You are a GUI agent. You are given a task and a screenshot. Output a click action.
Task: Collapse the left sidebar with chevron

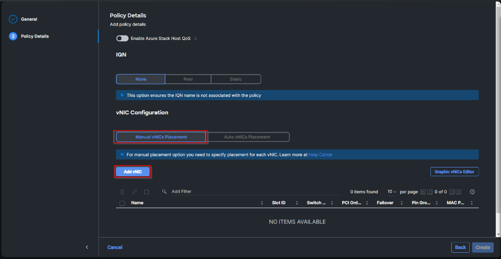tap(87, 247)
